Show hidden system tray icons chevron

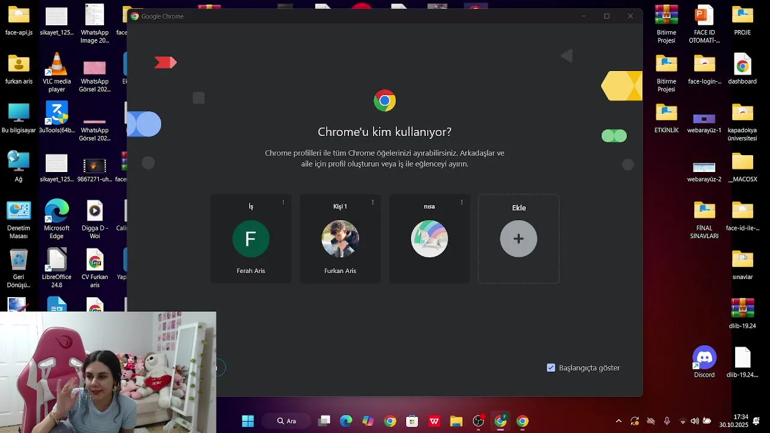point(618,421)
